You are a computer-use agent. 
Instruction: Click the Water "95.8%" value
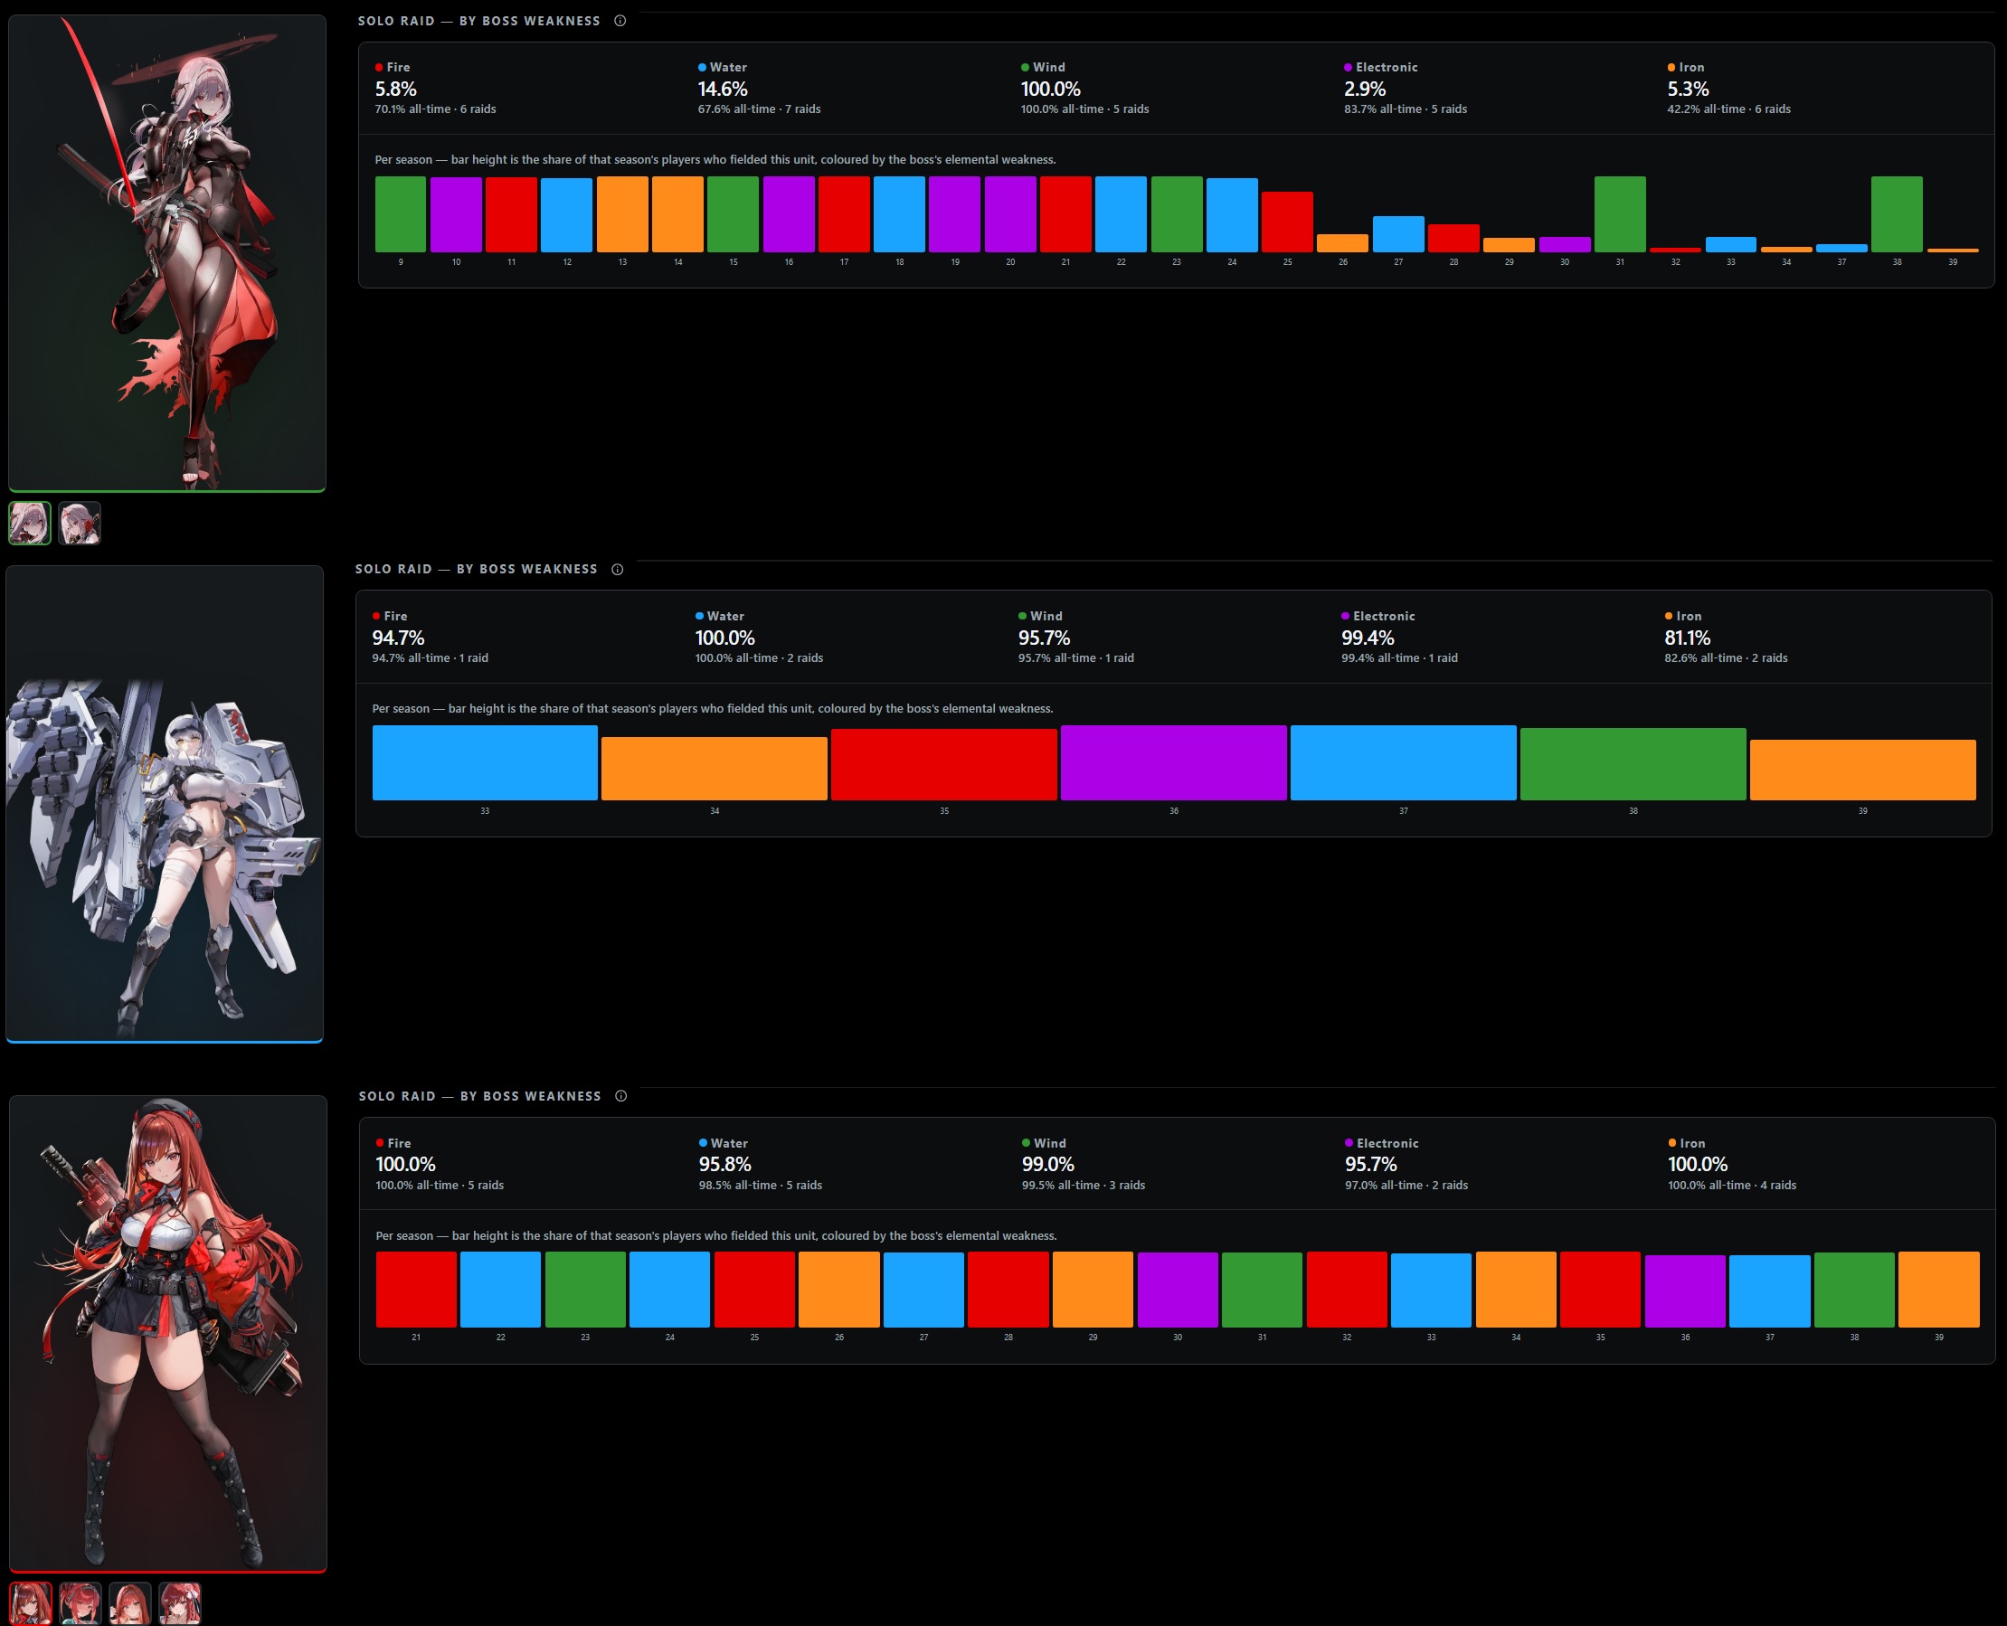coord(724,1164)
